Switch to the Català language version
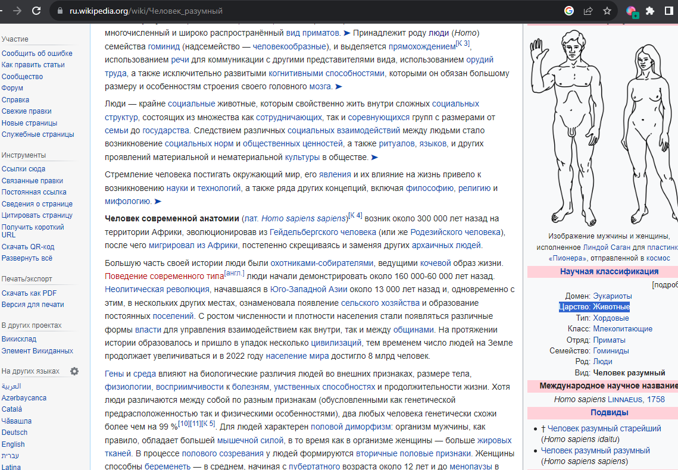 [12, 409]
